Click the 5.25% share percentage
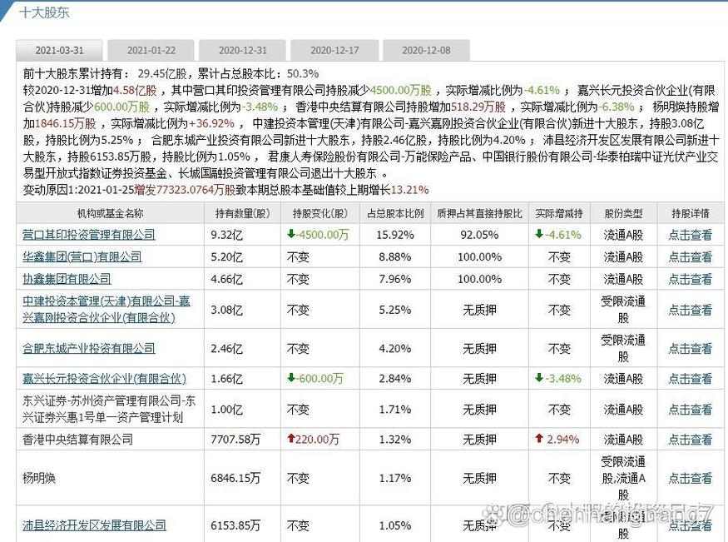728x542 pixels. tap(395, 310)
